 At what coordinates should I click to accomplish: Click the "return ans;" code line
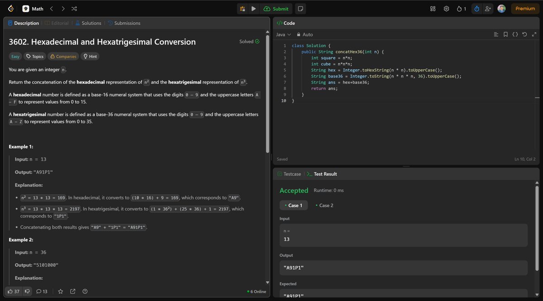click(324, 89)
